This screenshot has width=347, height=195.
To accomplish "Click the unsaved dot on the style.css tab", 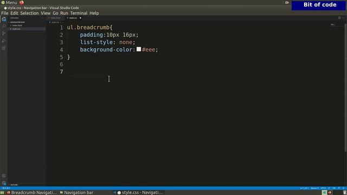I will pyautogui.click(x=80, y=18).
